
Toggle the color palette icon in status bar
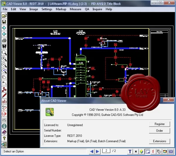(x=165, y=152)
